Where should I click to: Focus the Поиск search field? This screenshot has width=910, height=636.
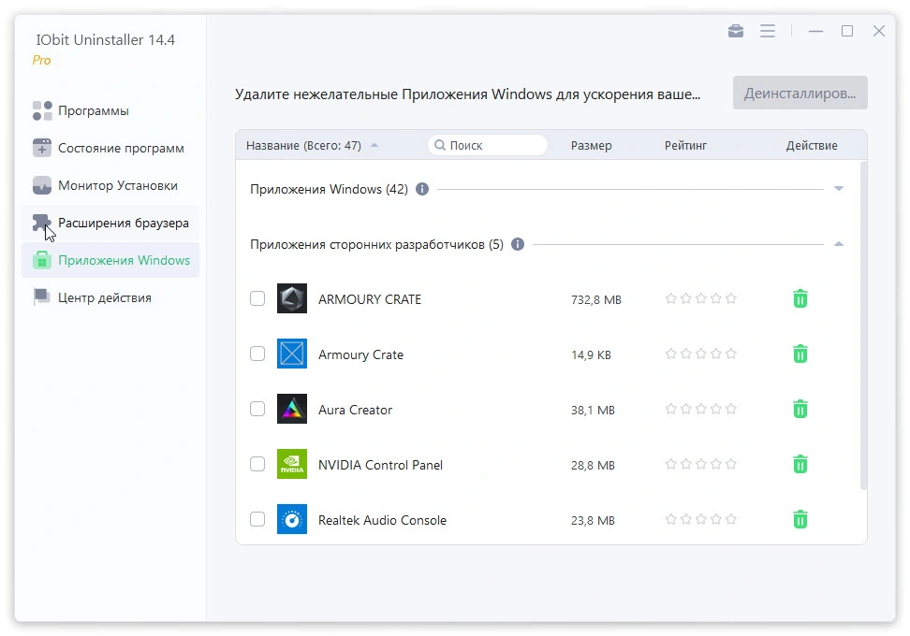point(488,145)
